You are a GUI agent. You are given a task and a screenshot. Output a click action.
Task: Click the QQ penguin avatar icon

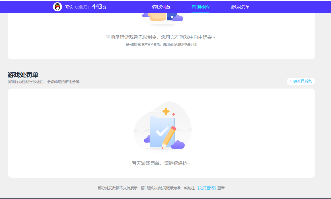pyautogui.click(x=58, y=7)
